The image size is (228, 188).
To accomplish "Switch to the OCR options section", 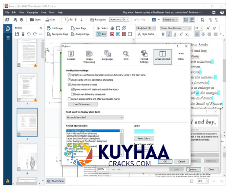I will (x=126, y=56).
